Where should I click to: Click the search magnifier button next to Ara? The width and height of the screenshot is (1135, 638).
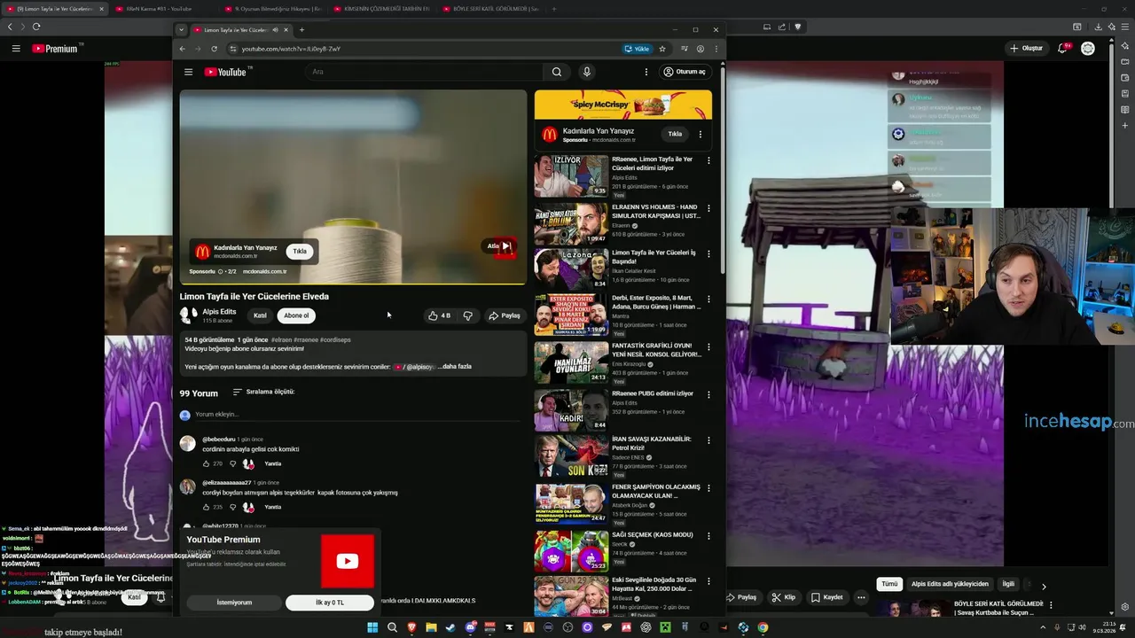pyautogui.click(x=557, y=72)
